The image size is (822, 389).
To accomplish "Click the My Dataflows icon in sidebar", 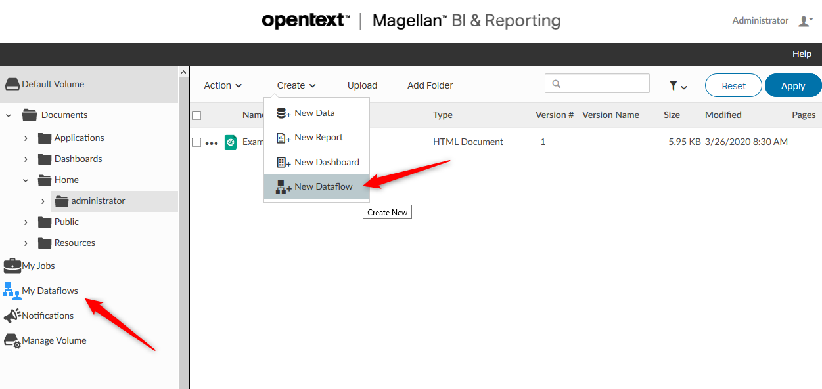I will (12, 291).
